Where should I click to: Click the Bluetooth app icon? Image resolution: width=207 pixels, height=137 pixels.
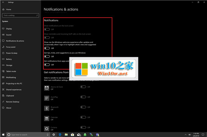point(47,109)
